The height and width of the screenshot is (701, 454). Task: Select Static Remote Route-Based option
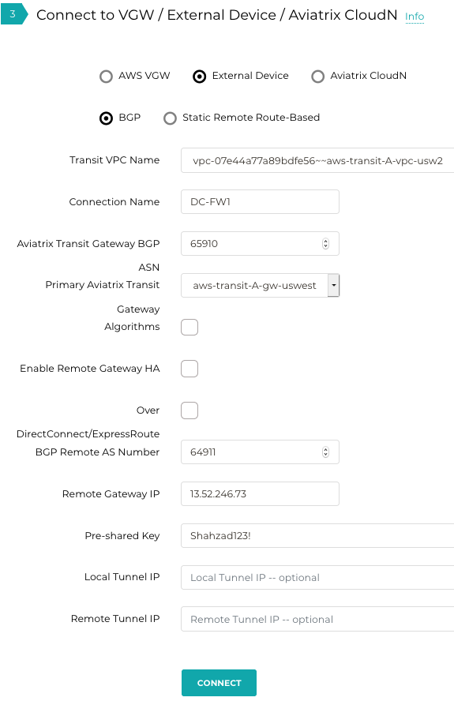click(170, 118)
